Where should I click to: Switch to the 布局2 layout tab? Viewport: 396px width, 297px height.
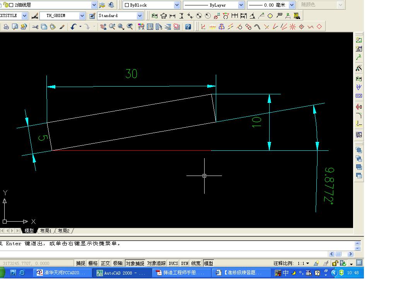[x=64, y=230]
